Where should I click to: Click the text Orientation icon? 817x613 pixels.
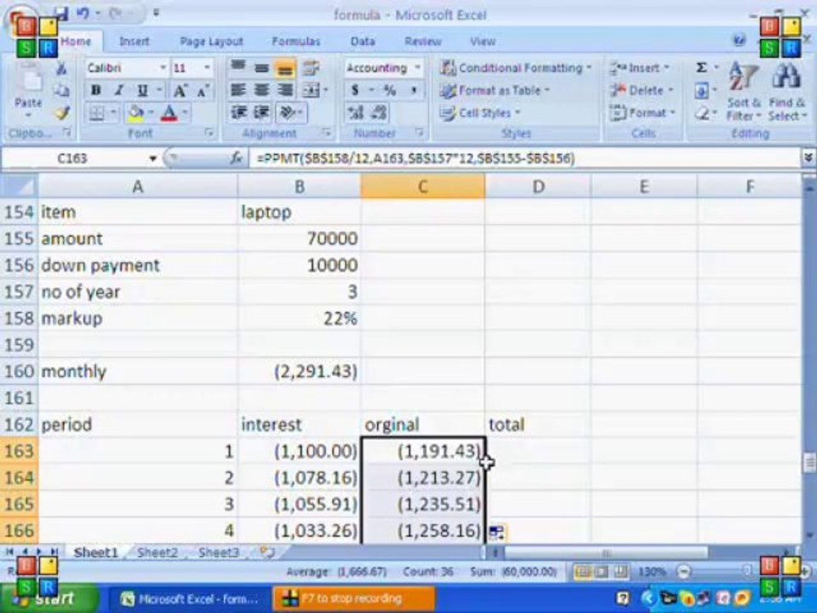[x=289, y=112]
